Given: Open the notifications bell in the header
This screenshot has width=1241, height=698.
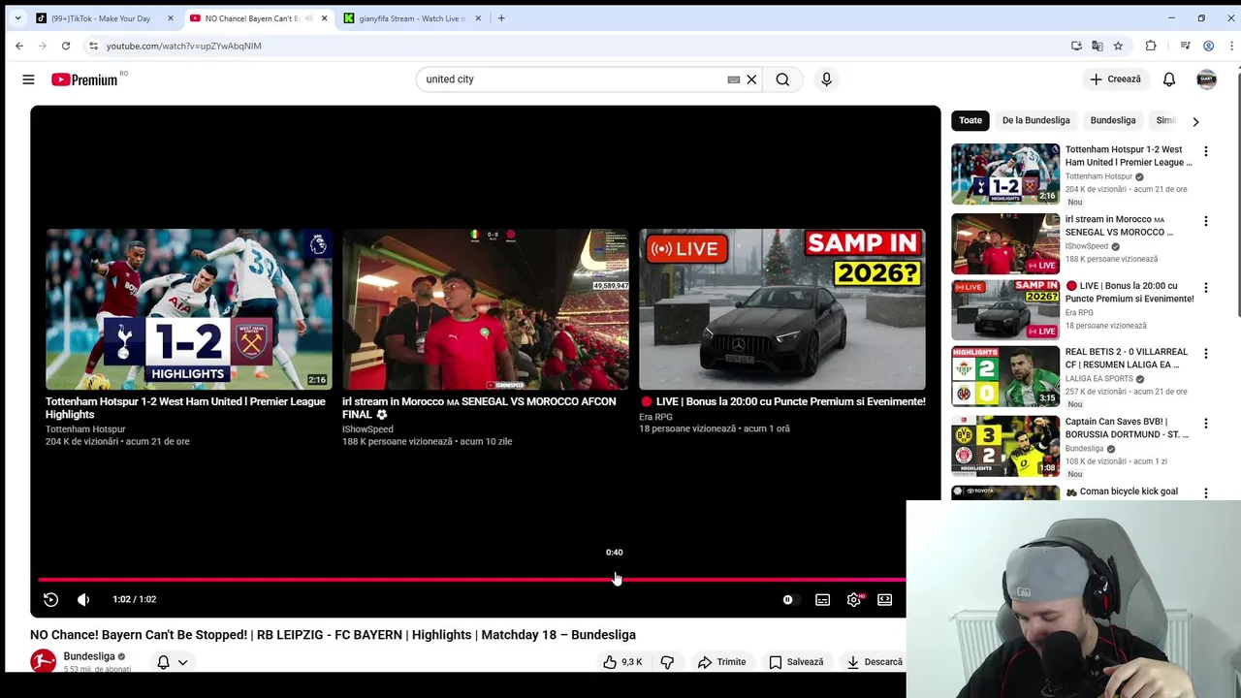Looking at the screenshot, I should pos(1169,79).
